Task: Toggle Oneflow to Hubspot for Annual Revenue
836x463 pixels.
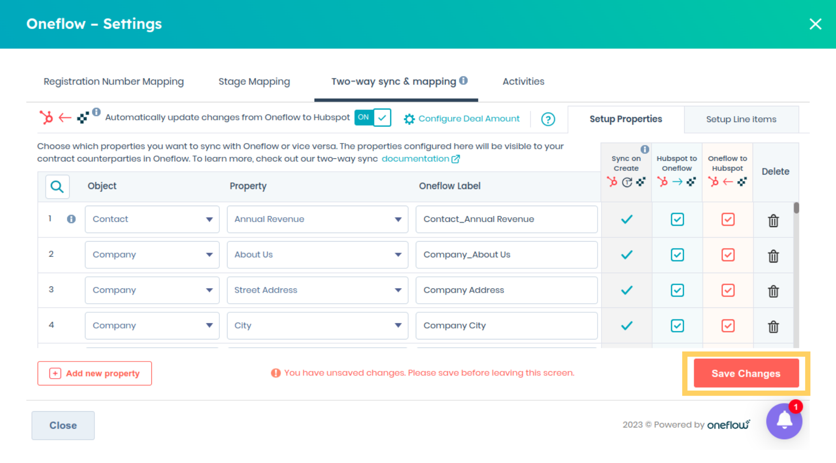Action: (x=728, y=219)
